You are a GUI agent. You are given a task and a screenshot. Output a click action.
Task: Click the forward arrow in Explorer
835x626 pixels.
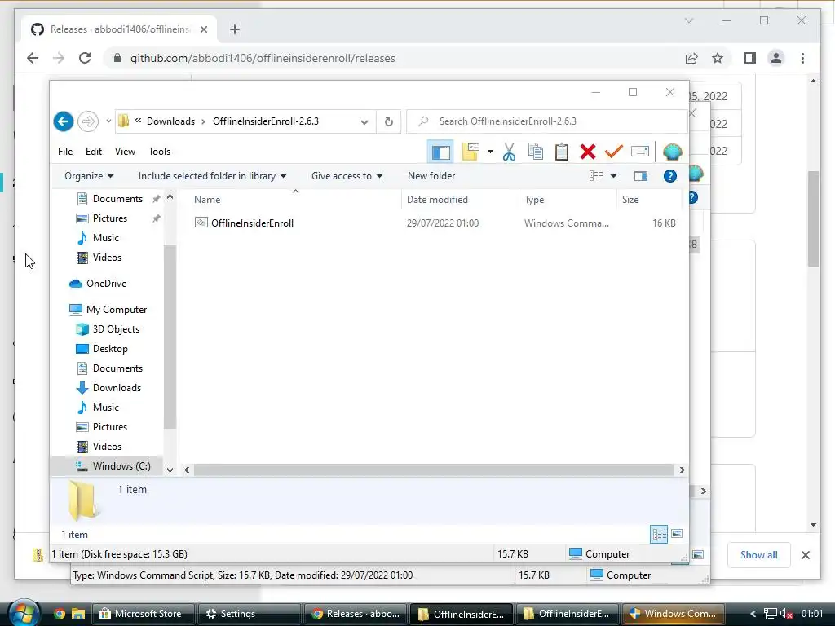pyautogui.click(x=88, y=121)
